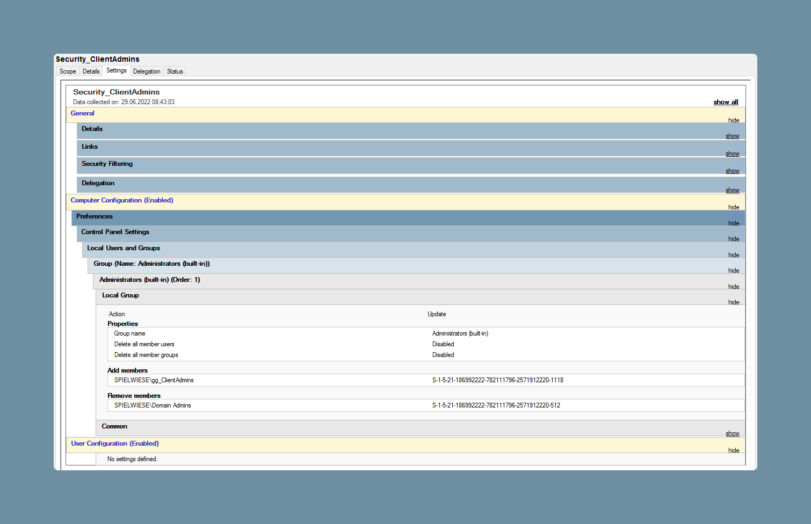This screenshot has width=811, height=524.
Task: Click the Delete all member groups row
Action: (x=426, y=355)
